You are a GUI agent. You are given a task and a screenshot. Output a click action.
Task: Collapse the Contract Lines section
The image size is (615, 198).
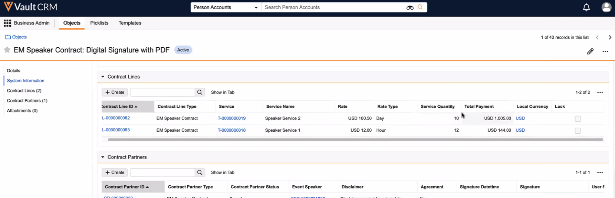coord(103,77)
